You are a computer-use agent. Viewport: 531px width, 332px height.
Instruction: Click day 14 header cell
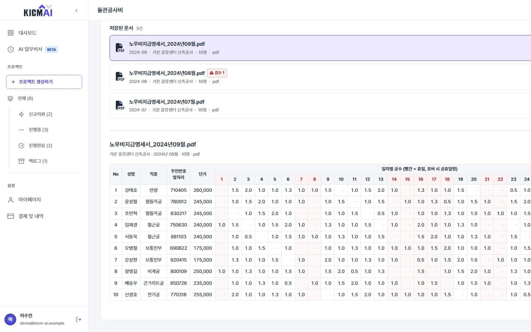tap(394, 179)
